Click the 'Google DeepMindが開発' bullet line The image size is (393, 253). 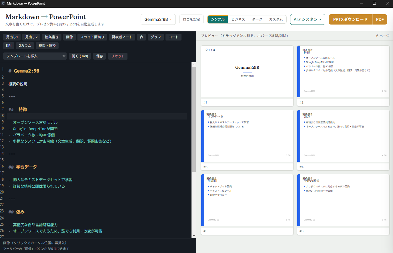33,129
